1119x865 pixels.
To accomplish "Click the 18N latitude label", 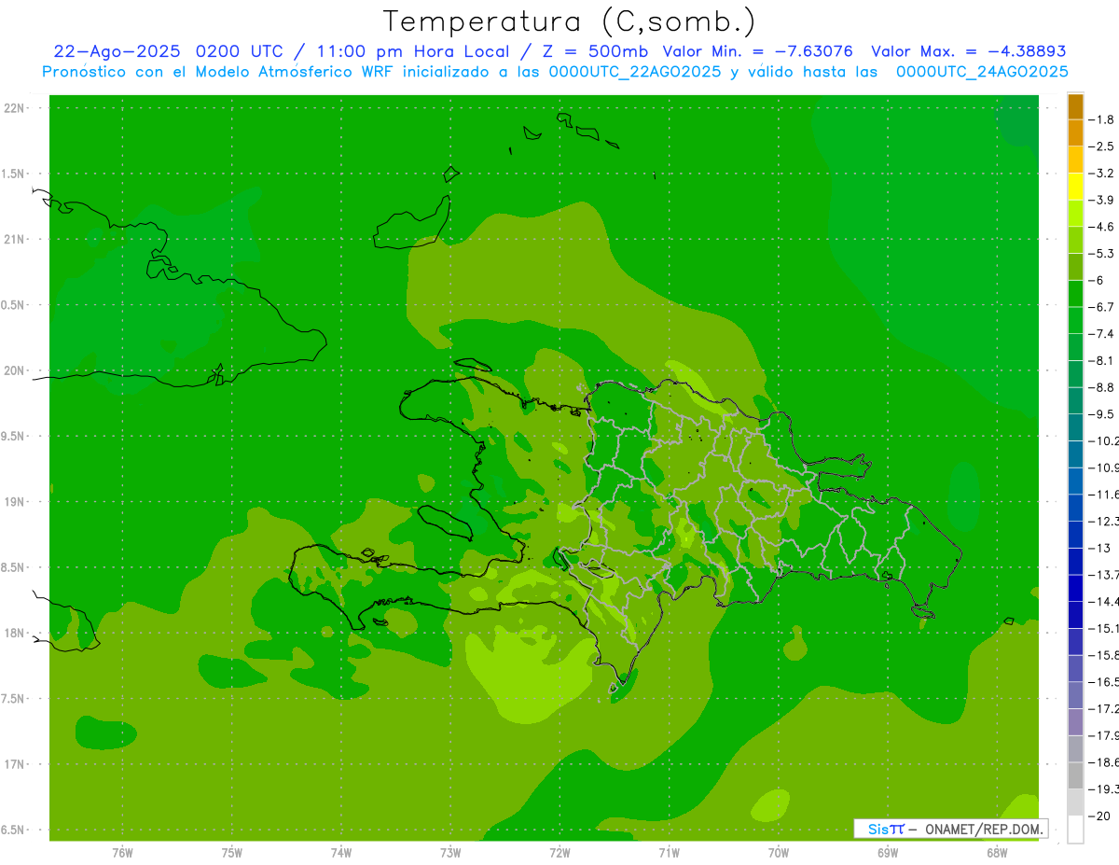I will point(14,633).
